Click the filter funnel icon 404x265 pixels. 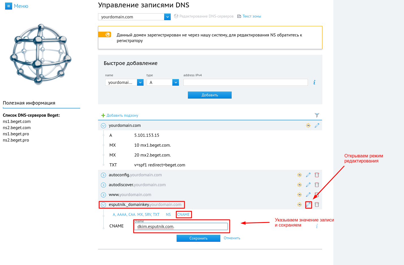(x=317, y=115)
